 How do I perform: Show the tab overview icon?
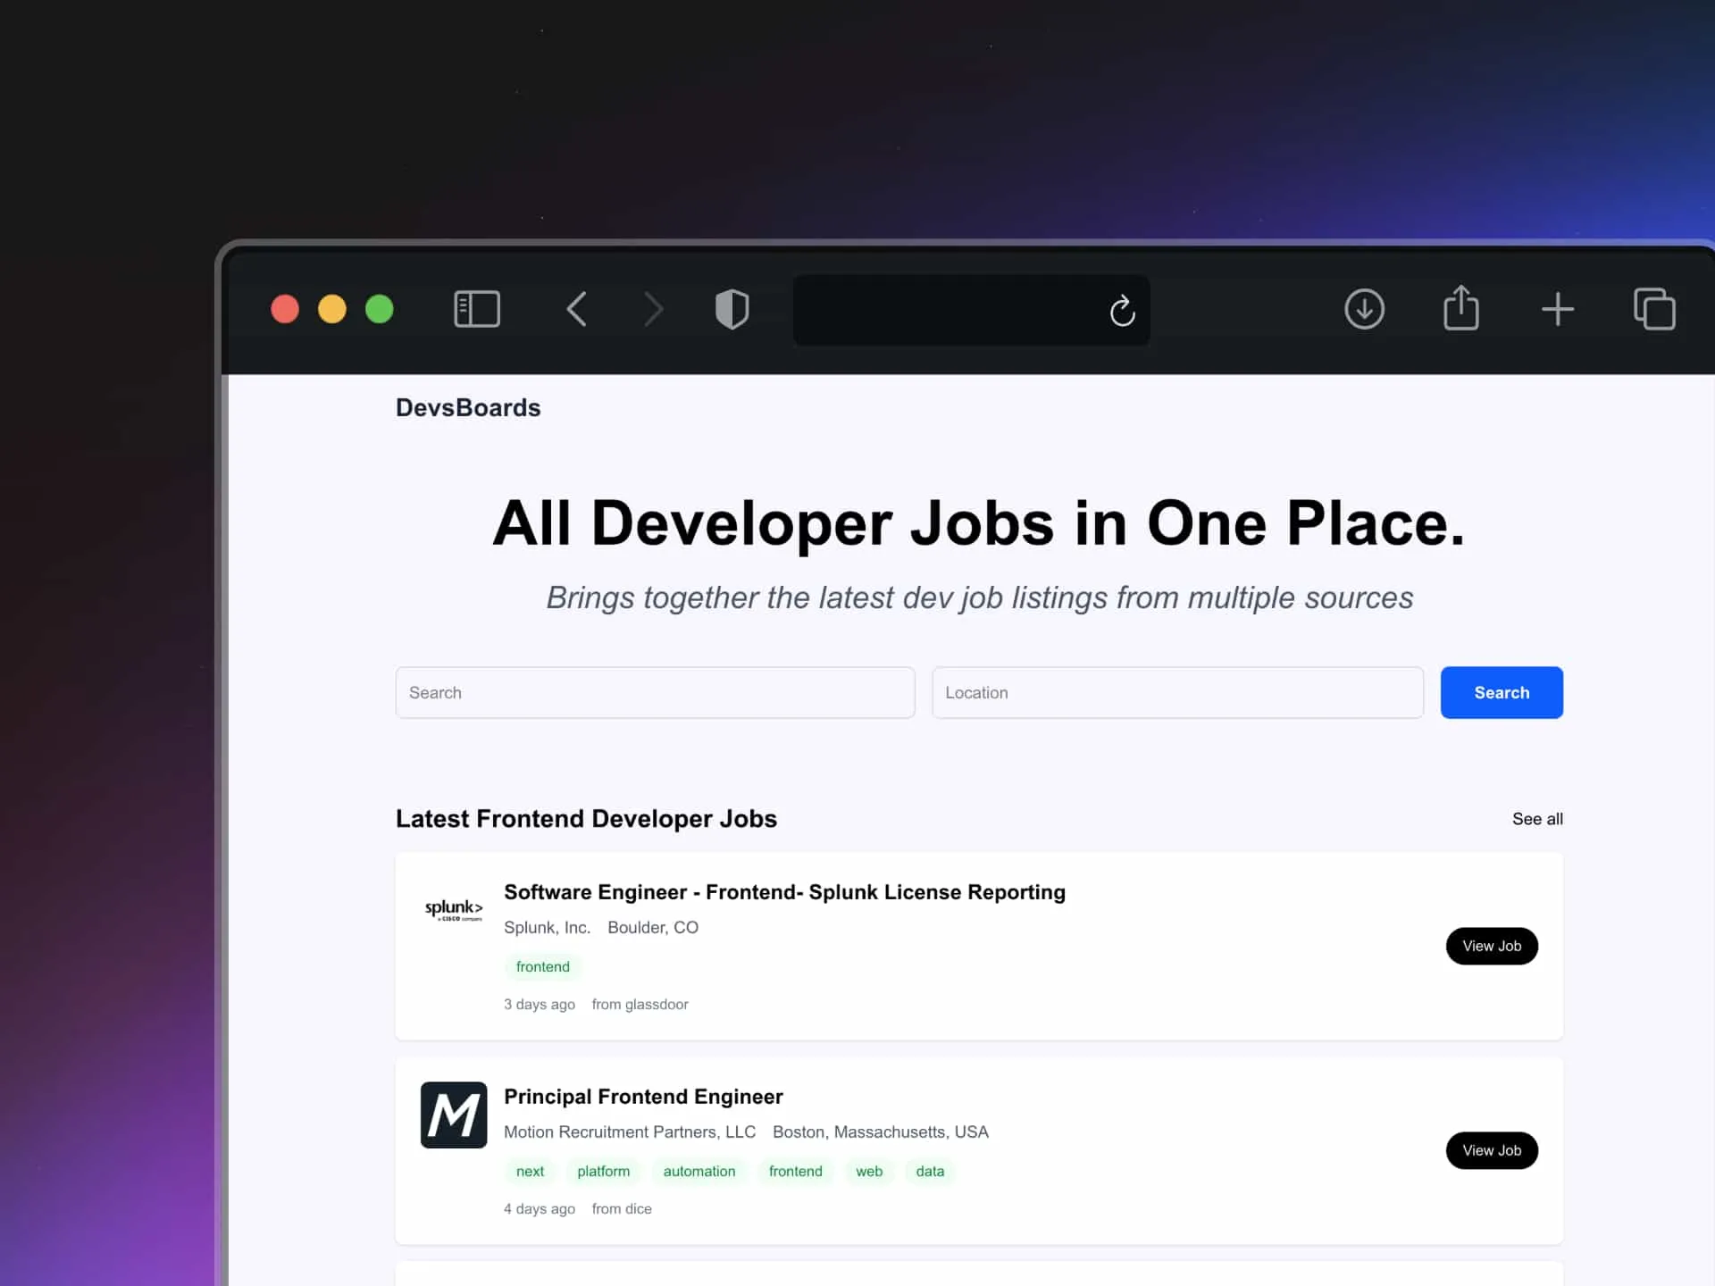click(x=1653, y=310)
